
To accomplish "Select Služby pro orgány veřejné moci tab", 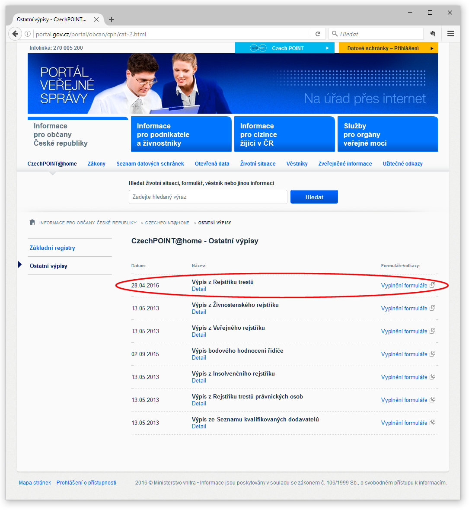I will 388,134.
